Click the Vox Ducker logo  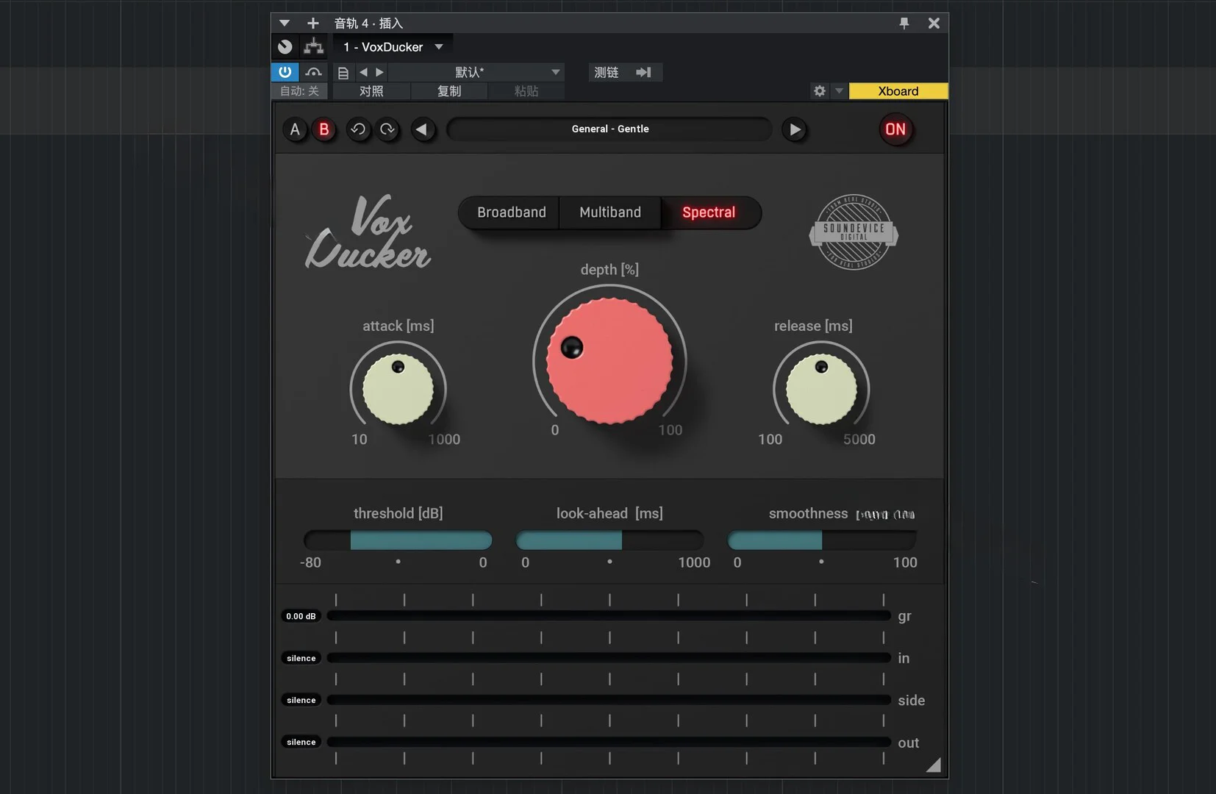click(368, 232)
